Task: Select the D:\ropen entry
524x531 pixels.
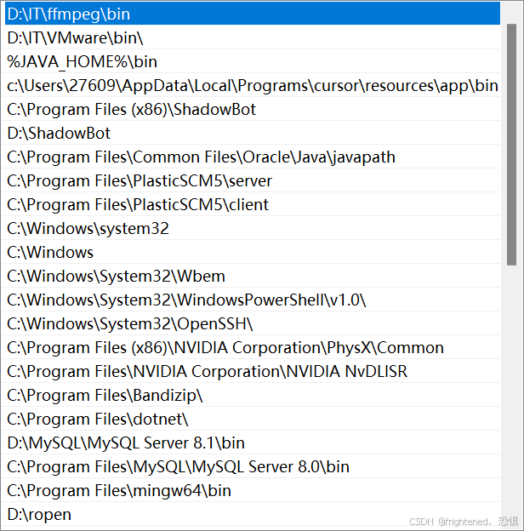Action: pyautogui.click(x=252, y=514)
